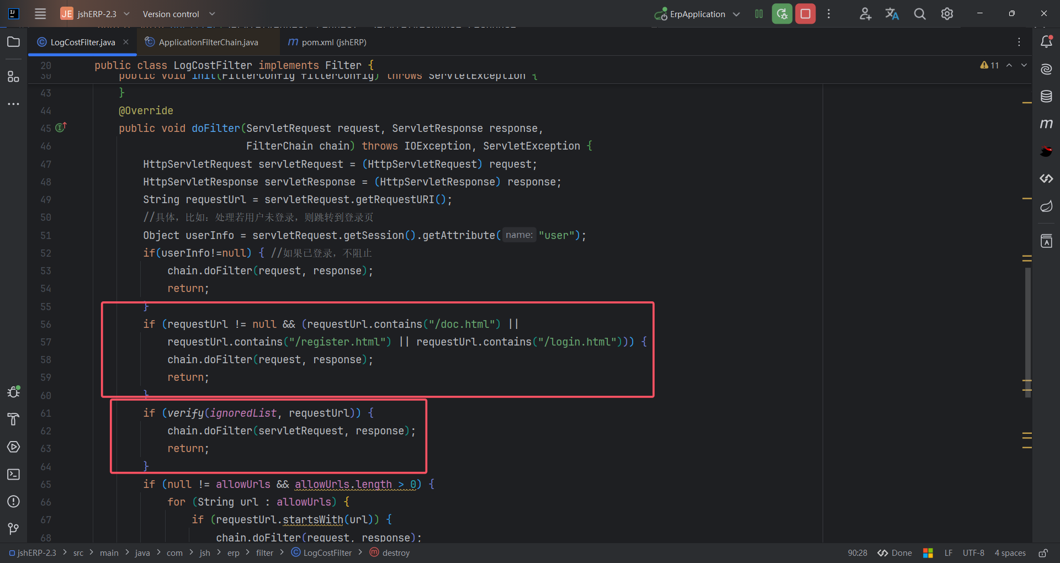Open the Maven tool window
The width and height of the screenshot is (1060, 563).
click(1046, 124)
